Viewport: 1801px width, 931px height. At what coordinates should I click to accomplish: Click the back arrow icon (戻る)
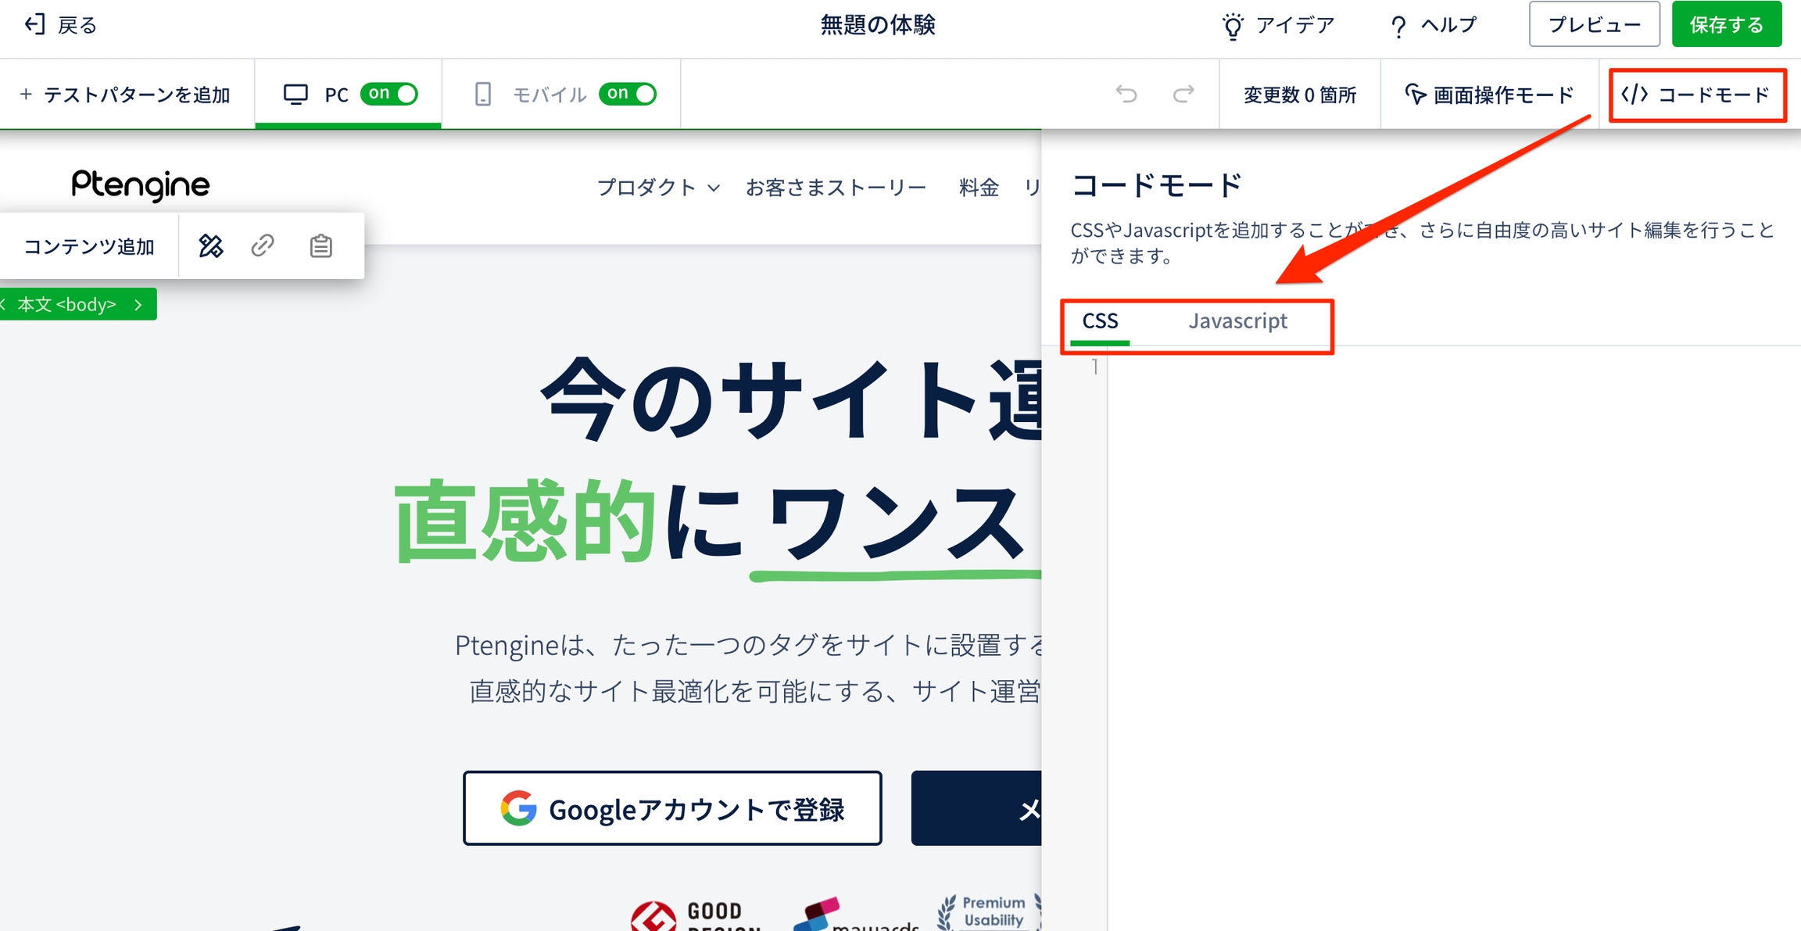coord(34,25)
